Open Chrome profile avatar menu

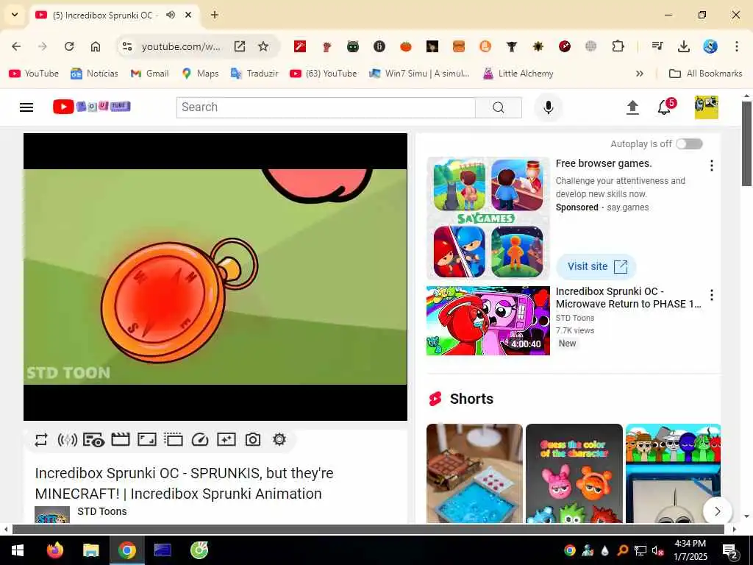coord(710,46)
